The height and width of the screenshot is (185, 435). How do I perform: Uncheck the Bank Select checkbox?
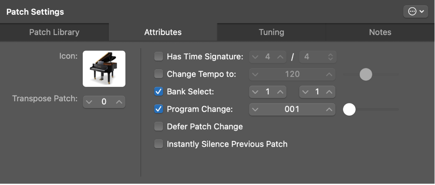pos(159,92)
